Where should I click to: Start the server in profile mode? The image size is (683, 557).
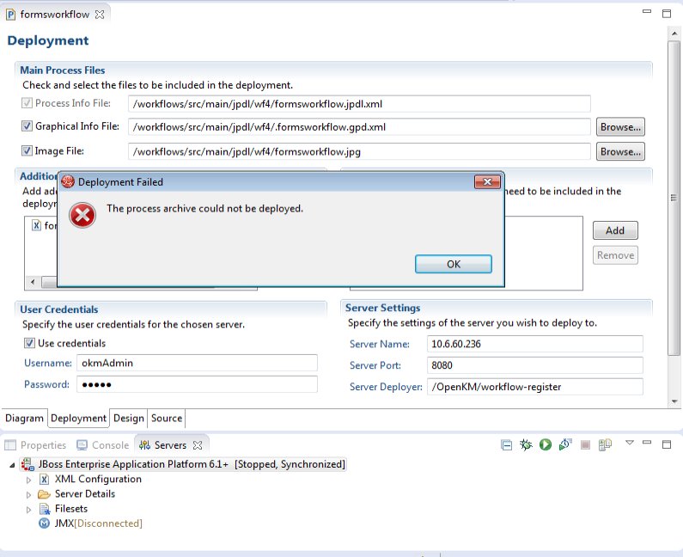pos(564,445)
